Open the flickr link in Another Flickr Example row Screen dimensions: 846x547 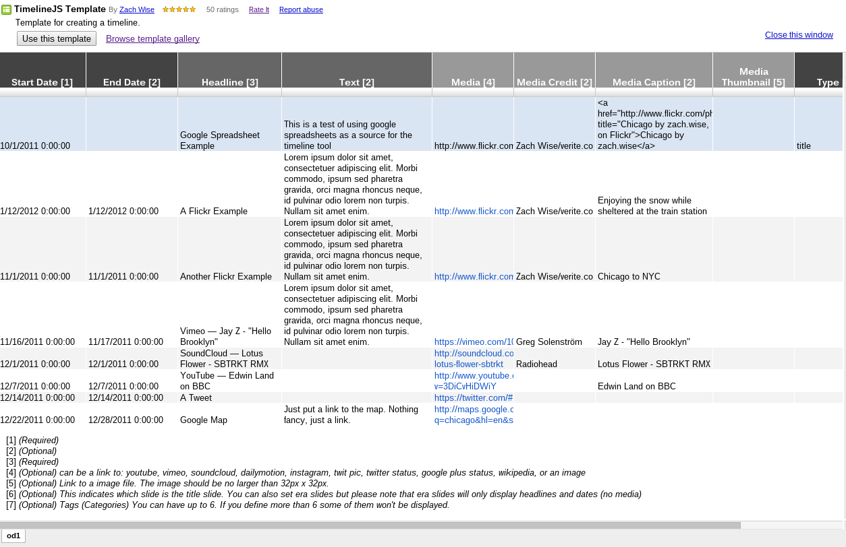click(x=474, y=276)
